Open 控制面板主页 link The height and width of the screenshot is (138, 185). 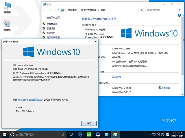point(53,18)
